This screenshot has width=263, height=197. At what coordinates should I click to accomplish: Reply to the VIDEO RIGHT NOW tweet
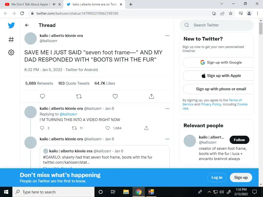[42, 128]
